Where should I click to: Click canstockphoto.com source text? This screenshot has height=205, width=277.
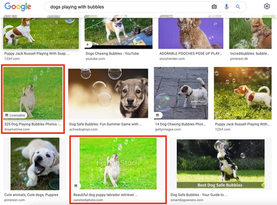[88, 200]
